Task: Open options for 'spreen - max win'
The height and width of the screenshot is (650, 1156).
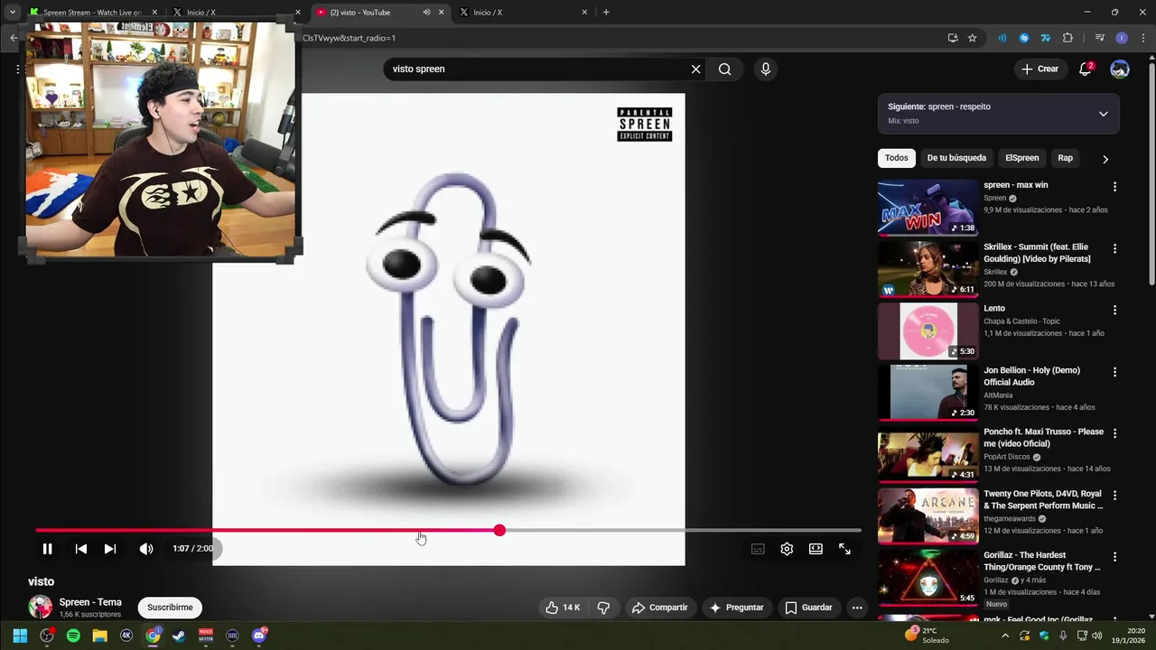Action: 1114,187
